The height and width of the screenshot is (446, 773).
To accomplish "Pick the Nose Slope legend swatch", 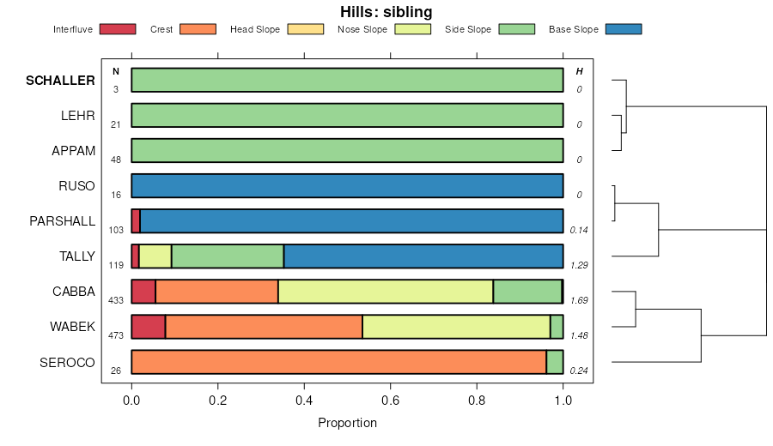I will [x=412, y=29].
